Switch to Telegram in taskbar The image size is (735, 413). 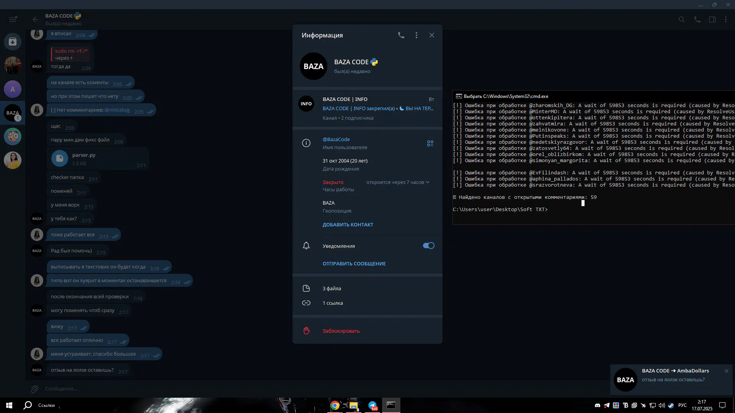pos(372,405)
